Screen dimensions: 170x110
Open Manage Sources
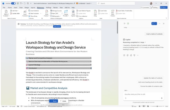[x=56, y=11]
